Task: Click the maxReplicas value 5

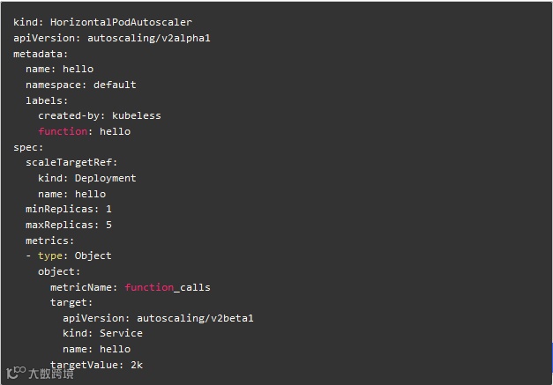Action: [108, 225]
